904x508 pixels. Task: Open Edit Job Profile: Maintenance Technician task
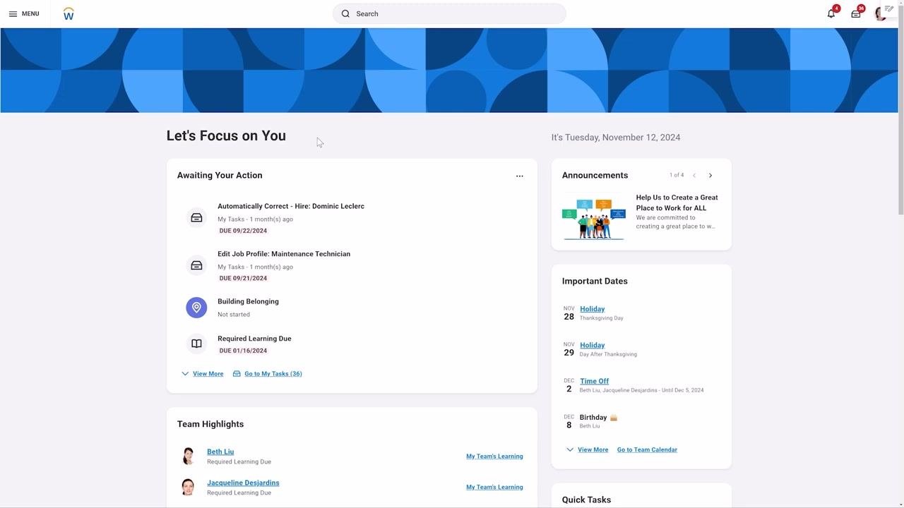pos(284,254)
